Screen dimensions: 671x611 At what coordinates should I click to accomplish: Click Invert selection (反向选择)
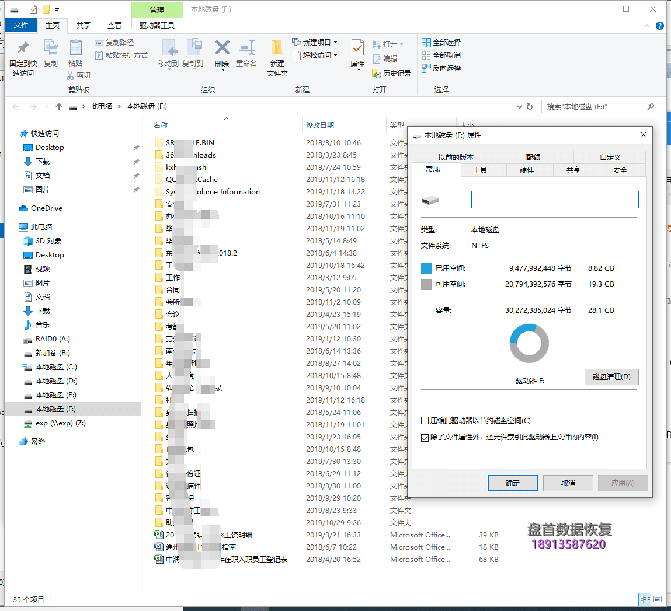(441, 68)
